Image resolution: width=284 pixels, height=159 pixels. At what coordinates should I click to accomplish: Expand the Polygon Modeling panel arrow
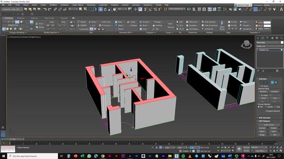[26, 33]
